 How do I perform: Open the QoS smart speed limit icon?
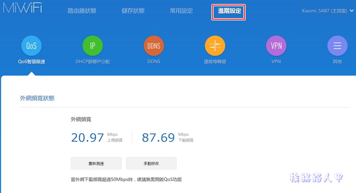point(31,46)
